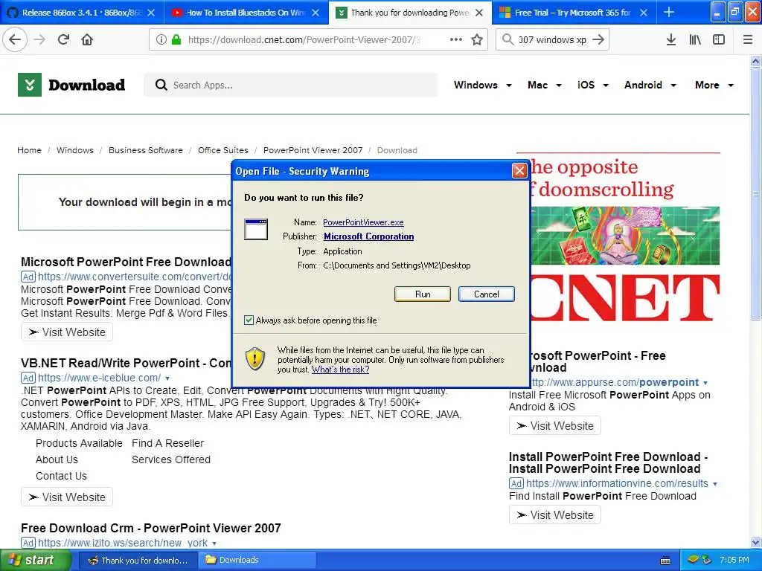
Task: Uncheck Always ask before opening this file
Action: click(x=249, y=320)
